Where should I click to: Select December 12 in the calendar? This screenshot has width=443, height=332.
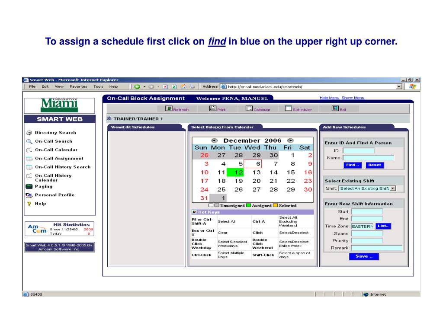coord(235,172)
